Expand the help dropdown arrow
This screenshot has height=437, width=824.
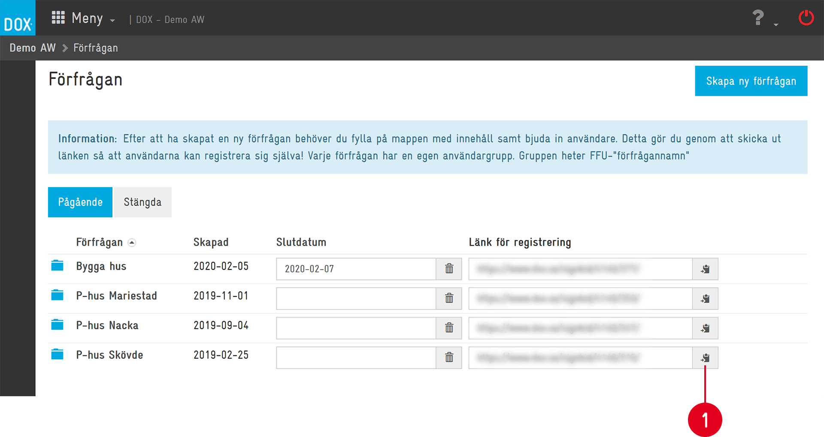click(x=776, y=25)
